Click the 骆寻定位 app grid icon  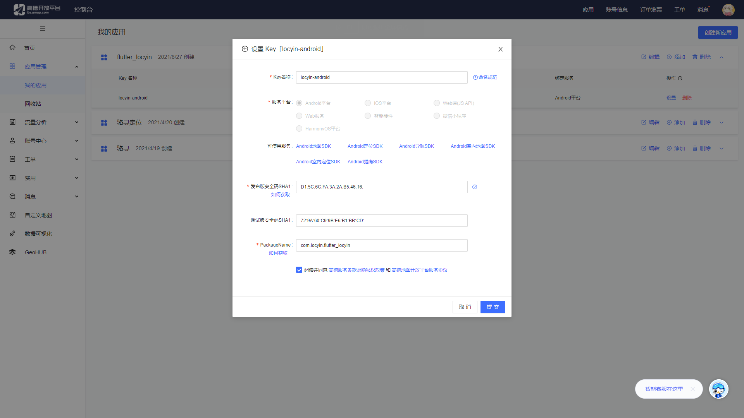pyautogui.click(x=104, y=123)
